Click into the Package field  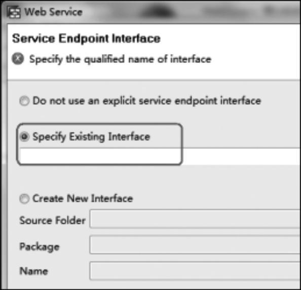[x=195, y=245]
